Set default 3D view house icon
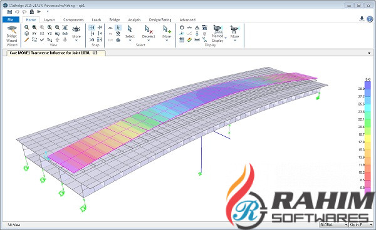Image resolution: width=376 pixels, height=230 pixels. point(26,34)
